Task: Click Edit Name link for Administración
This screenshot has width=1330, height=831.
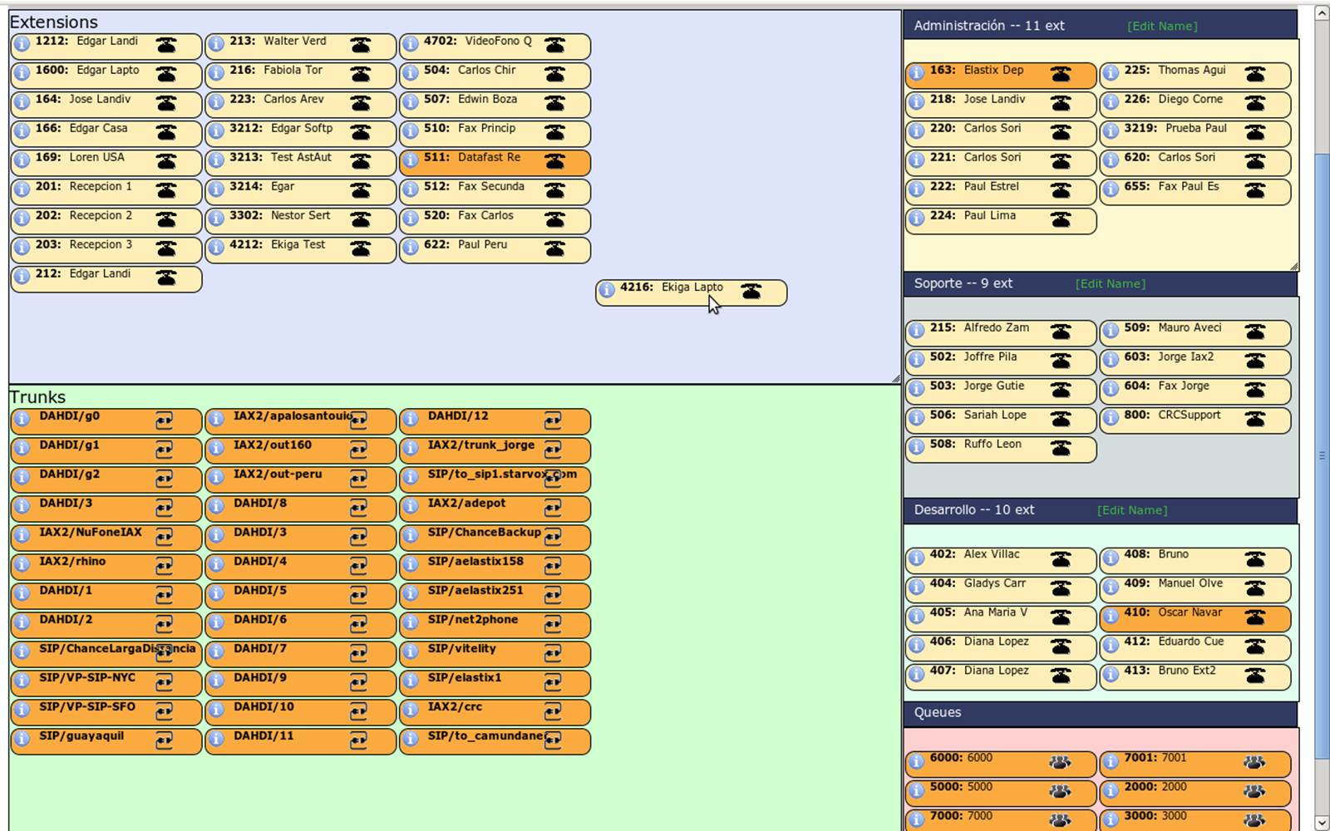Action: pyautogui.click(x=1162, y=27)
